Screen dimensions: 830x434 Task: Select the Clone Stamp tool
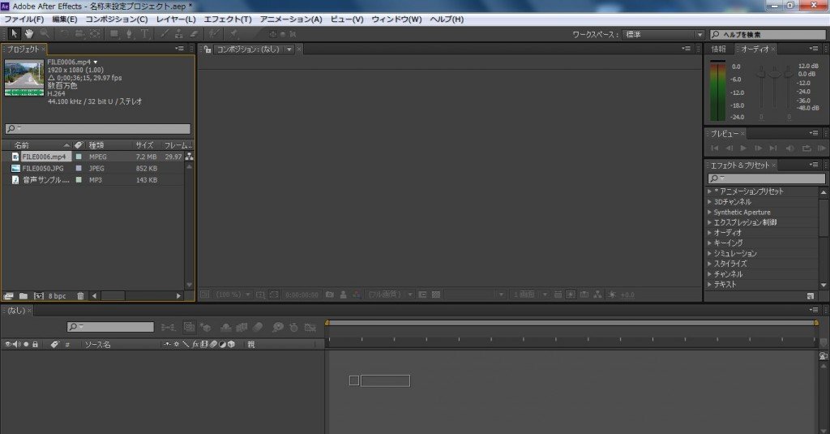click(179, 34)
